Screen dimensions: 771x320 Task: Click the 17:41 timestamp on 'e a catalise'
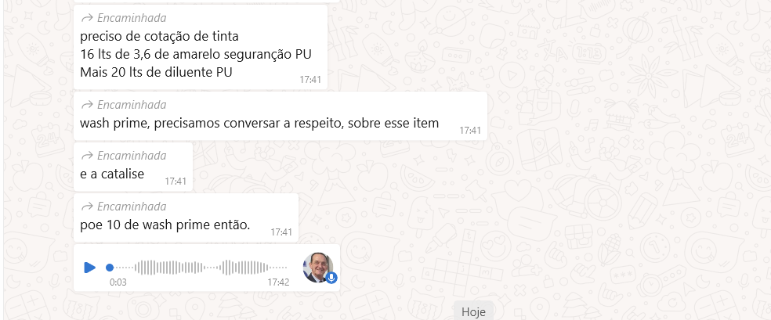[x=175, y=181]
